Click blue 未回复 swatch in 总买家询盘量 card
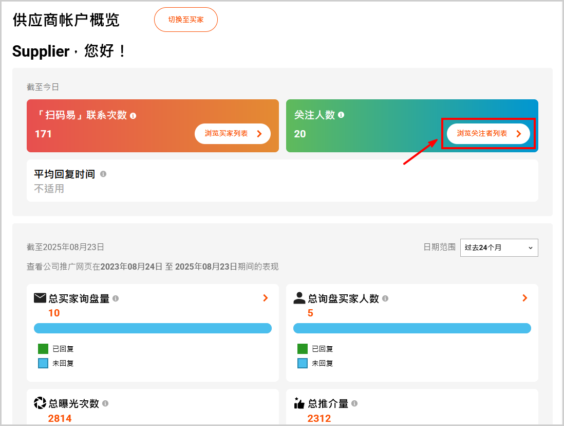Screen dimensions: 564x426 [x=43, y=363]
